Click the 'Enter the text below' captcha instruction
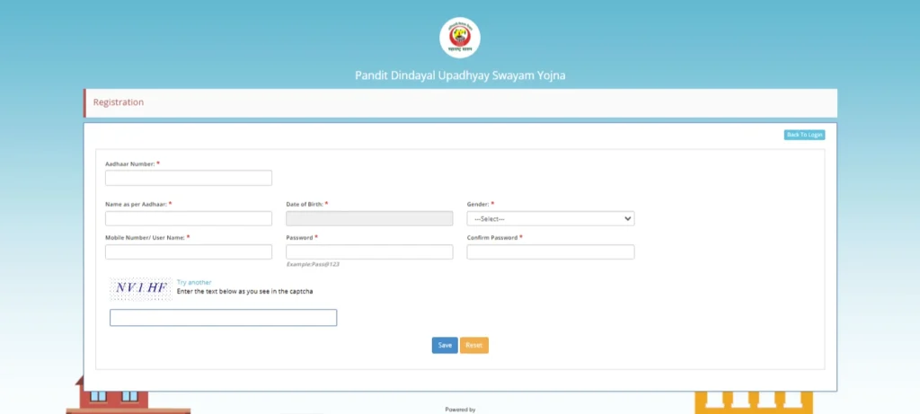The width and height of the screenshot is (920, 414). coord(244,291)
